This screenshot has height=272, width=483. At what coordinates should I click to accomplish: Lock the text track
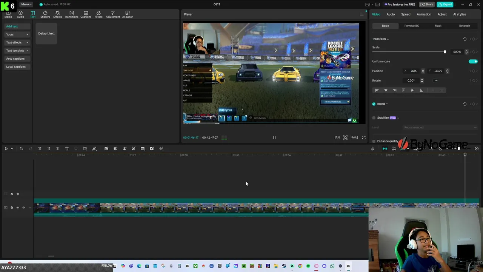12,194
